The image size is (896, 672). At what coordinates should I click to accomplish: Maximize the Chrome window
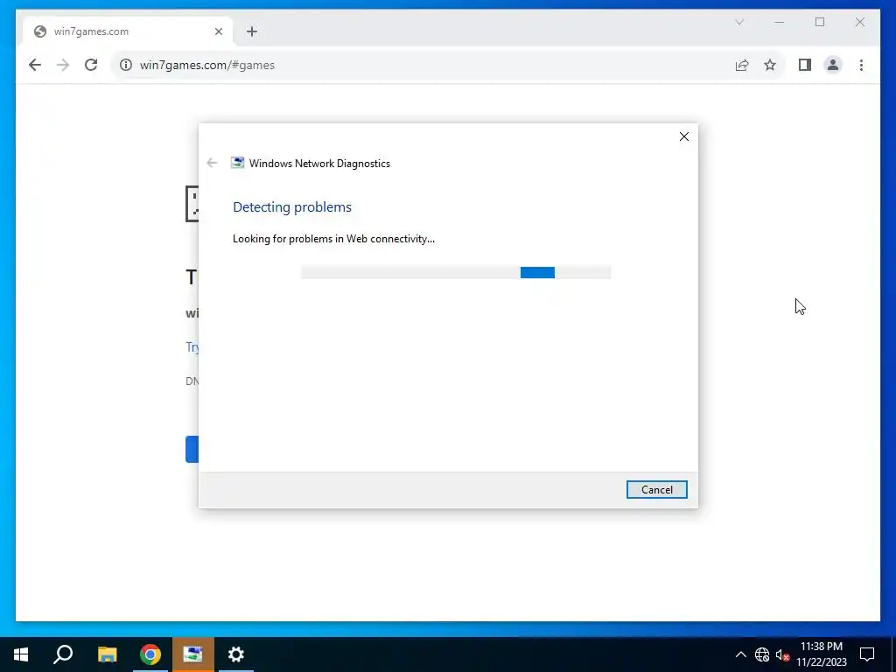click(x=819, y=22)
